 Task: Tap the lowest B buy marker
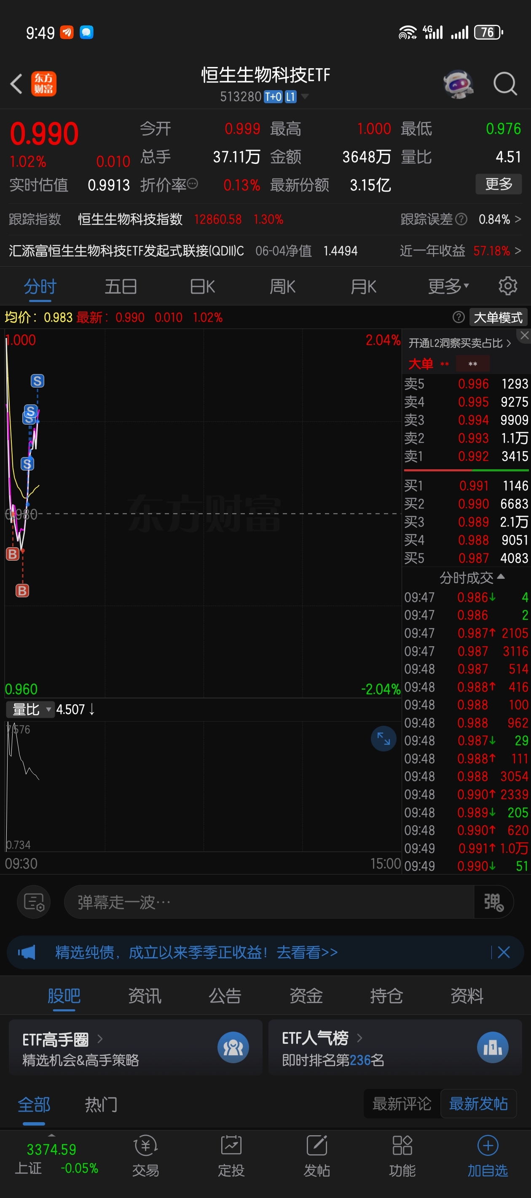22,590
